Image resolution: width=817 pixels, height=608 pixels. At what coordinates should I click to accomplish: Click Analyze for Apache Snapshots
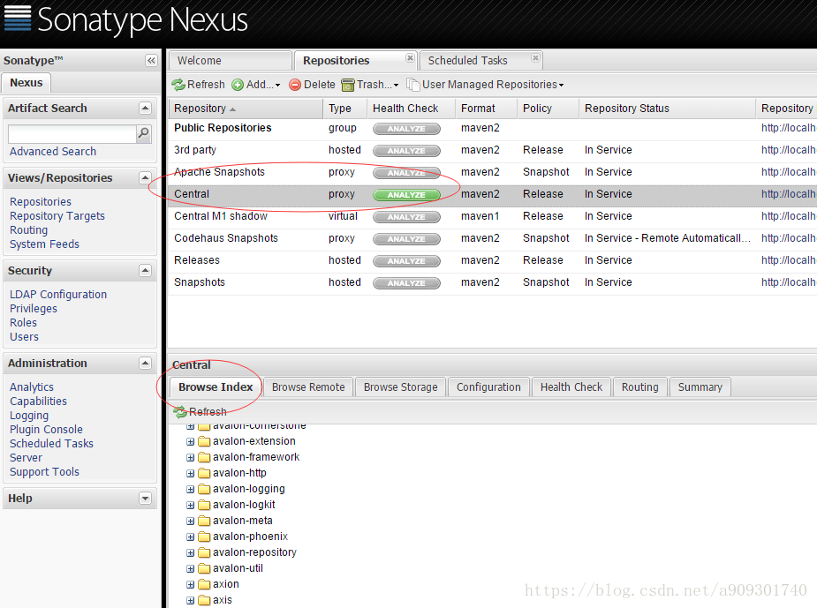(x=406, y=172)
